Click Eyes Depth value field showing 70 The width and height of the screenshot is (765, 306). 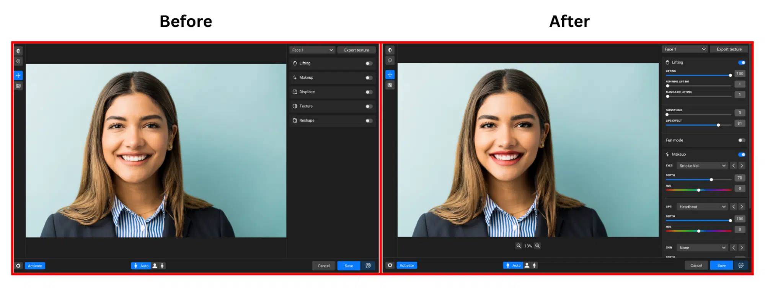pos(740,178)
